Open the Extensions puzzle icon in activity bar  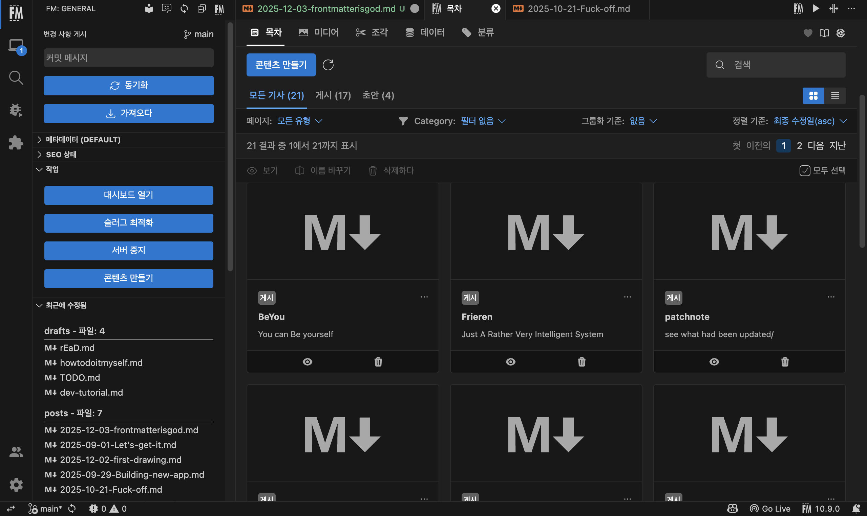click(16, 143)
